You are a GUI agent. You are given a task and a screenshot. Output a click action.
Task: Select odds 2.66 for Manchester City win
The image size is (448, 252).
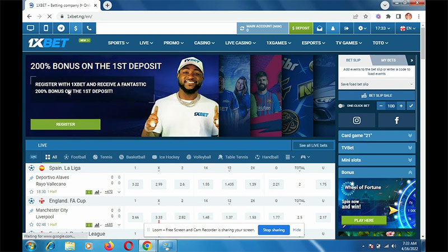(x=136, y=217)
